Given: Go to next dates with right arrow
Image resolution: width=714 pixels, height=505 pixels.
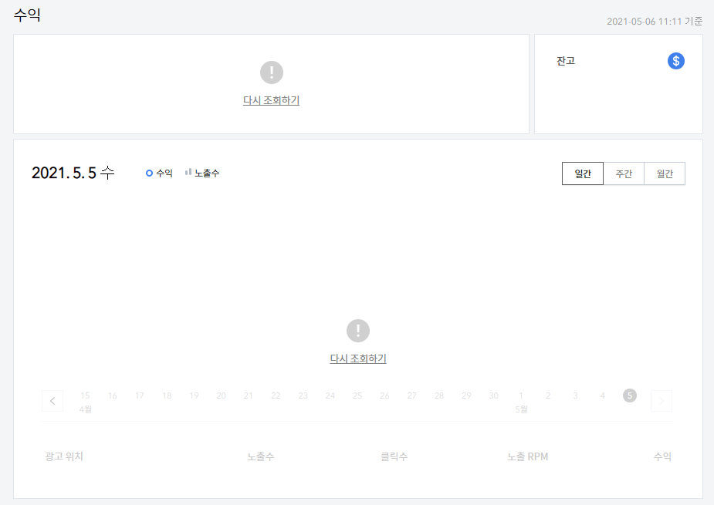Looking at the screenshot, I should [662, 401].
